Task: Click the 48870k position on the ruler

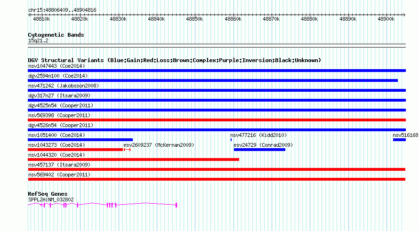Action: coord(271,19)
